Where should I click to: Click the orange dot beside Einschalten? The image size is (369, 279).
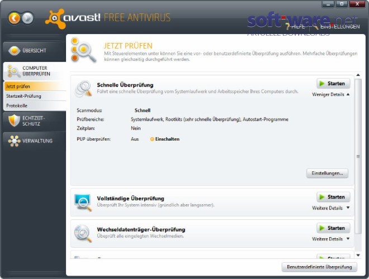152,139
